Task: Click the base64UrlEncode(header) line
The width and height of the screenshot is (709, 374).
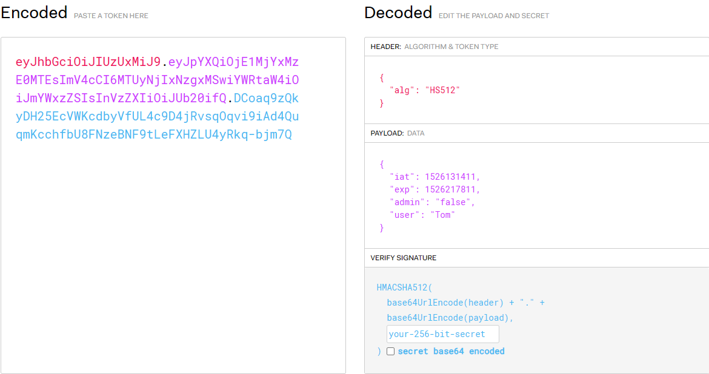Action: click(445, 303)
